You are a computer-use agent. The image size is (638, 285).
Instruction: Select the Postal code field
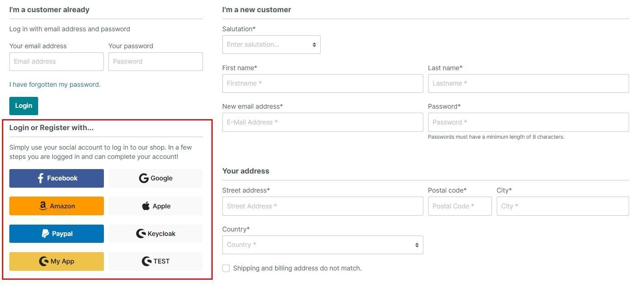pos(459,206)
